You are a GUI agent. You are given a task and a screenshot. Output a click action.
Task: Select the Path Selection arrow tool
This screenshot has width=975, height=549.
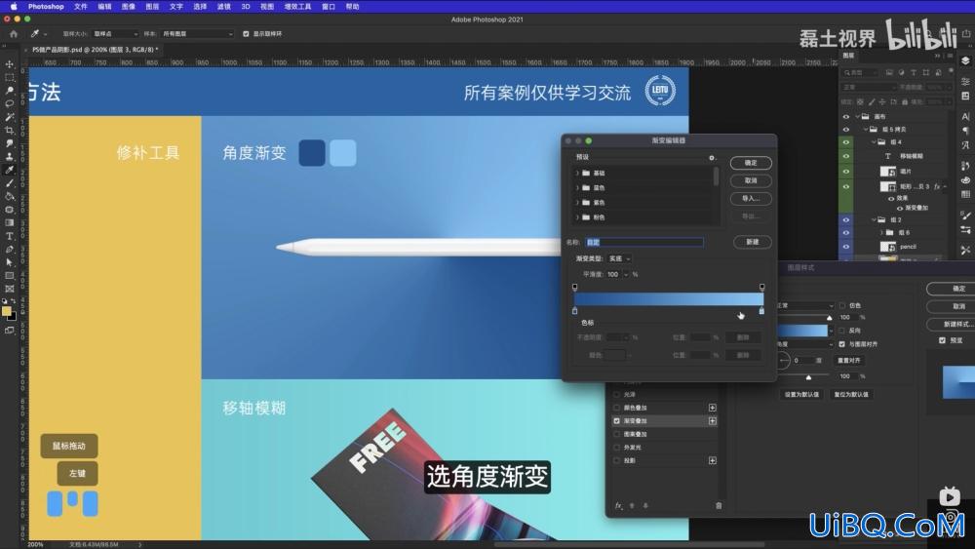[10, 262]
